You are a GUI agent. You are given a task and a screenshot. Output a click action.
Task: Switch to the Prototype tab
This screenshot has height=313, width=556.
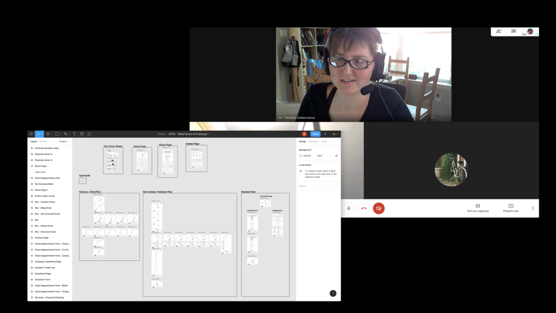click(314, 141)
